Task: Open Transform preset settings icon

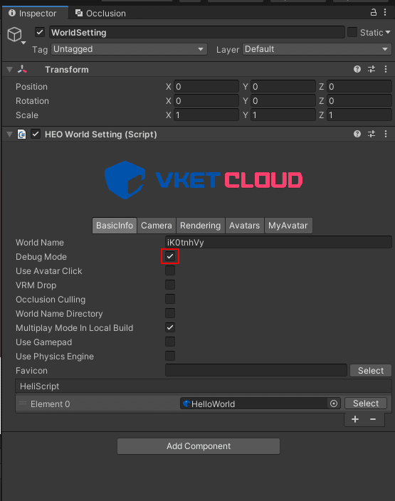Action: (x=372, y=69)
